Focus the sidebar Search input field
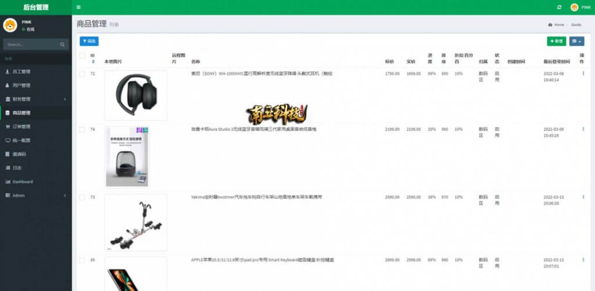 (31, 44)
